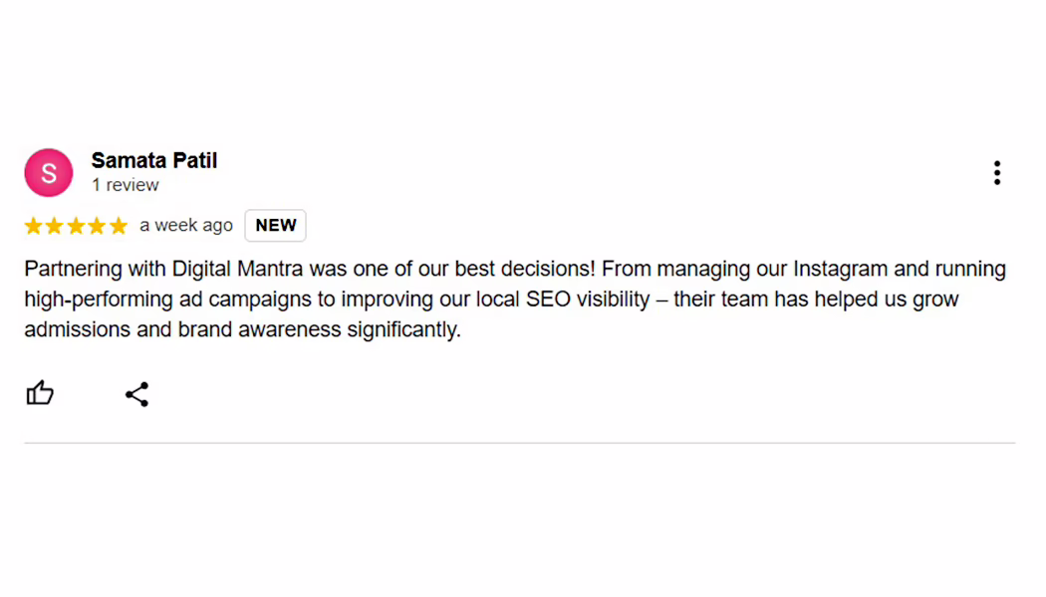Screen dimensions: 1046x597
Task: Click the 'a week ago' timestamp
Action: click(x=186, y=225)
